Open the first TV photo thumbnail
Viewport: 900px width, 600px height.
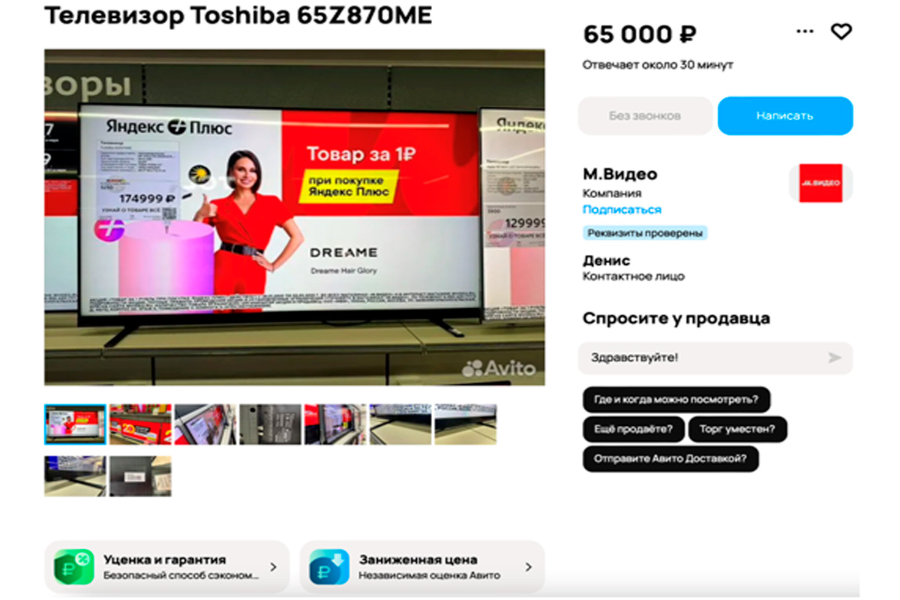pyautogui.click(x=75, y=424)
